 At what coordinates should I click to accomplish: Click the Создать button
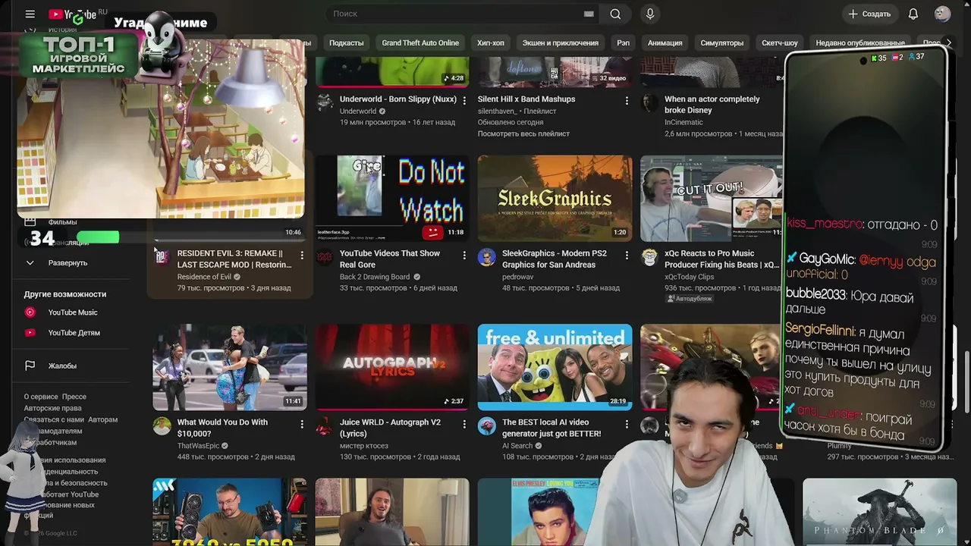click(x=869, y=14)
